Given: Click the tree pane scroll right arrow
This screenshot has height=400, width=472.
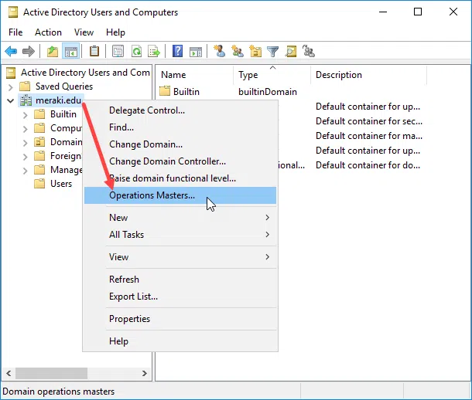Looking at the screenshot, I should (x=145, y=373).
